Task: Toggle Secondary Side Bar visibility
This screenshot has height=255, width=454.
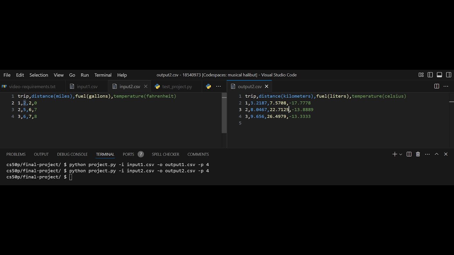Action: [x=449, y=75]
